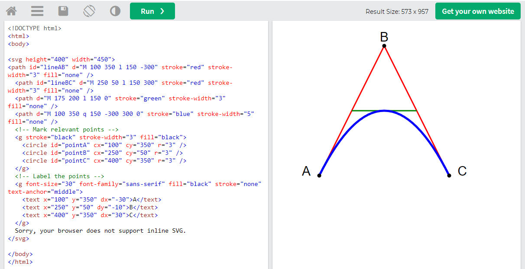Click point C dot in the result
Screen dimensions: 525x269
[x=449, y=176]
